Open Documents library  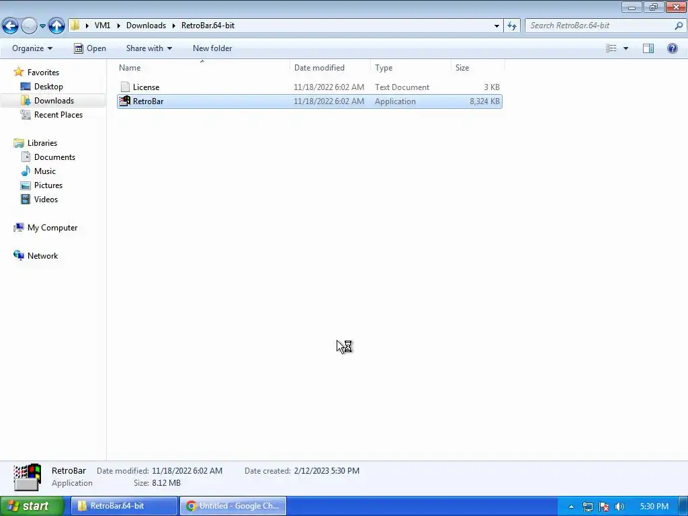tap(54, 157)
